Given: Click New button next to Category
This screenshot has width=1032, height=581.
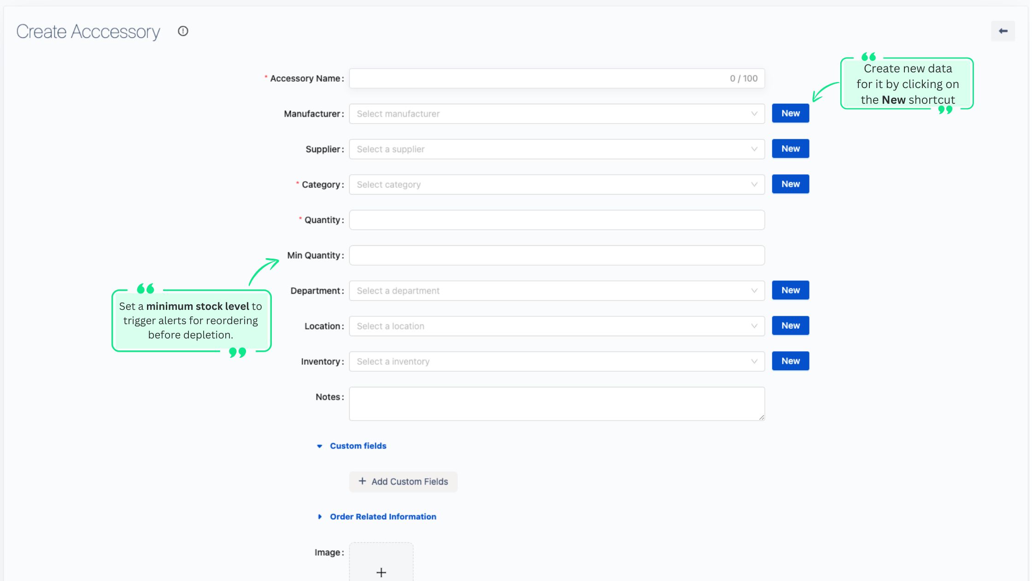Looking at the screenshot, I should pyautogui.click(x=790, y=184).
